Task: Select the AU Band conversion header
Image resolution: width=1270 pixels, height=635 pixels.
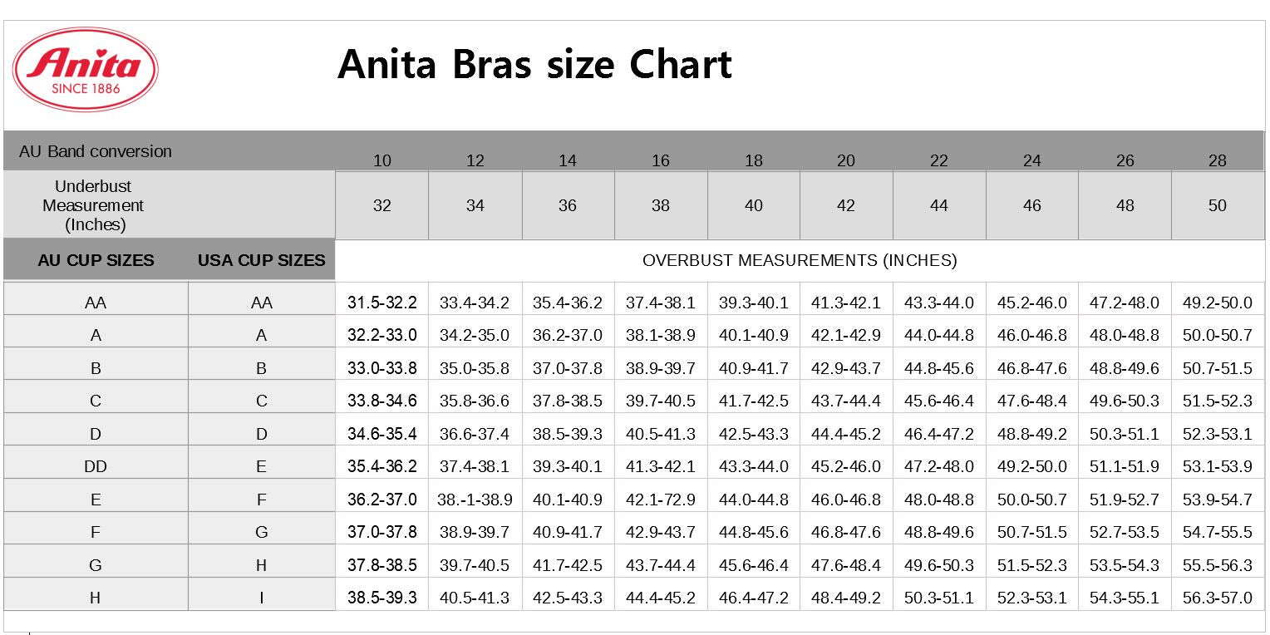Action: point(96,151)
